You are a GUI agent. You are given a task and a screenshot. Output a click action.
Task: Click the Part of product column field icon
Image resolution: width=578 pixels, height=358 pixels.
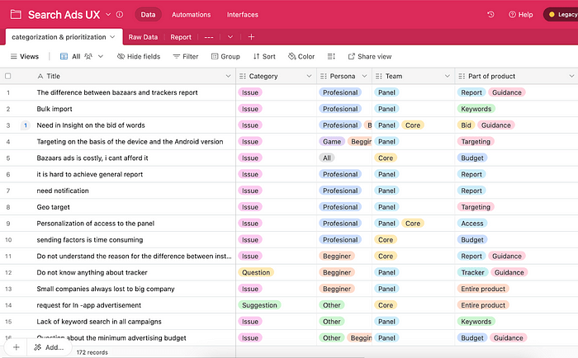coord(462,76)
